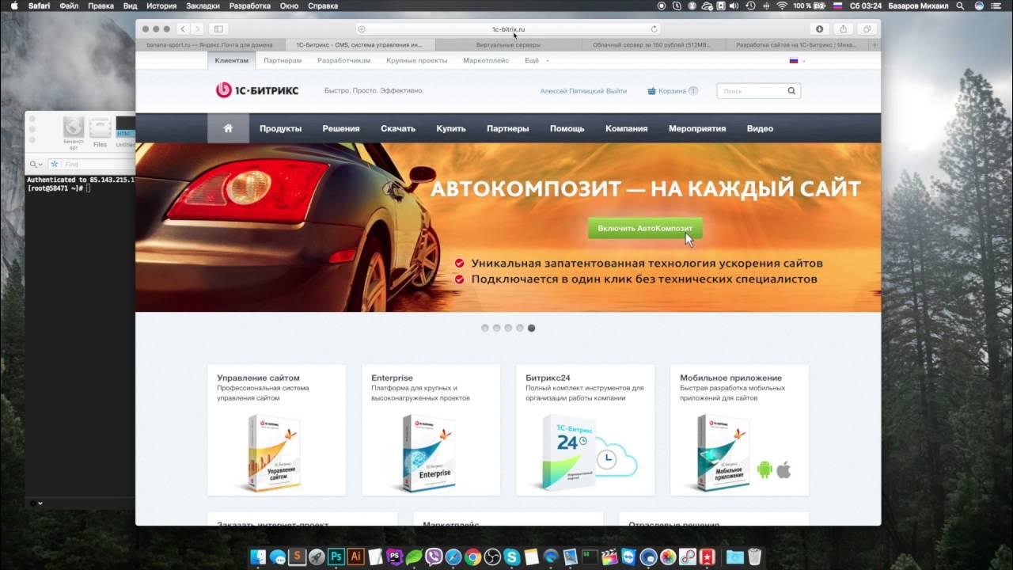Go to site home via house icon

[228, 128]
